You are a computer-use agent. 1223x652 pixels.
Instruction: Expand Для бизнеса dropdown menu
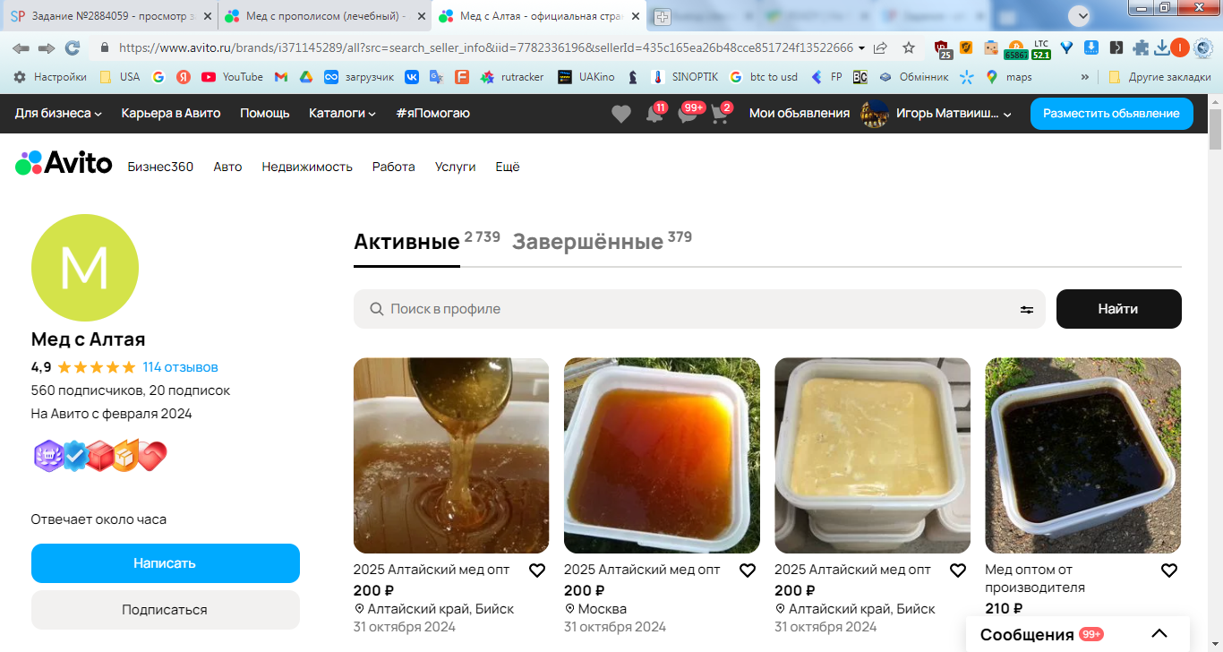[x=58, y=113]
